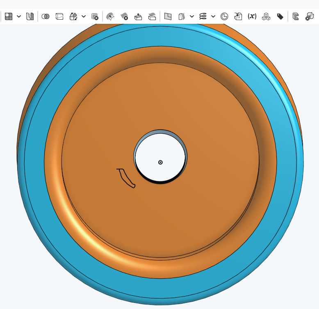Activate the Sheet metal model tool

coord(295,16)
